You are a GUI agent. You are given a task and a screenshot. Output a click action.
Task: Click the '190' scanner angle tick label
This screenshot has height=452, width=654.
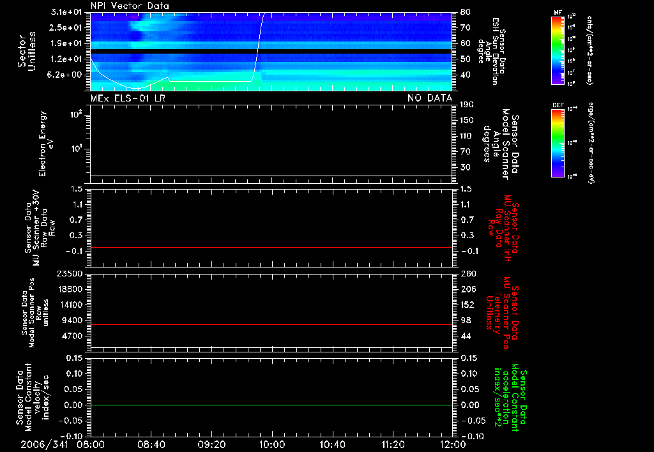(467, 105)
